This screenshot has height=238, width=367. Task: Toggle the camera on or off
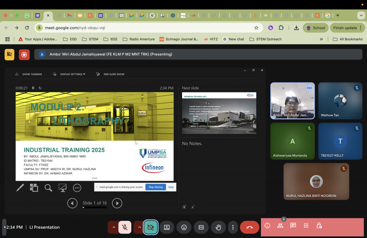click(151, 227)
